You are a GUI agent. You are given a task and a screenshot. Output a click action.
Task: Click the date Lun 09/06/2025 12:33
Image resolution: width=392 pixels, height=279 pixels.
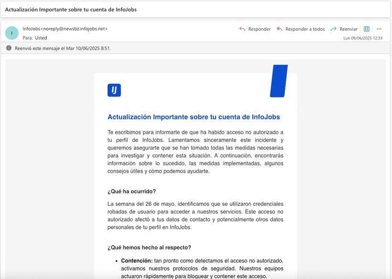363,38
